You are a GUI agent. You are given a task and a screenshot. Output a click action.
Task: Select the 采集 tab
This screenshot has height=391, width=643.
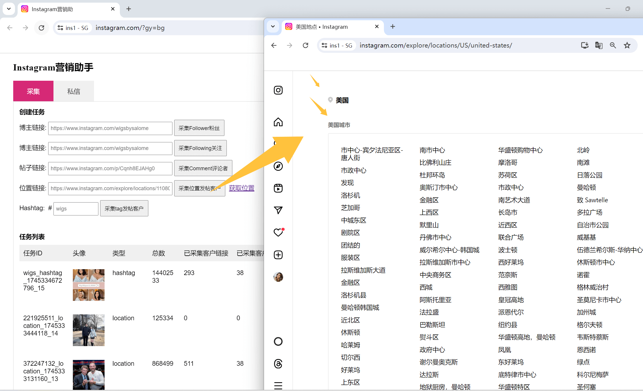point(33,91)
